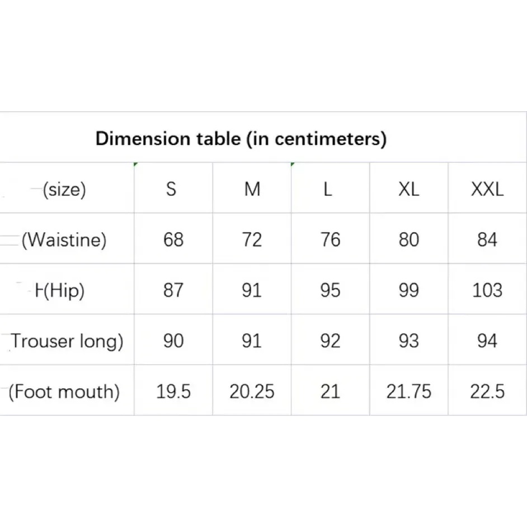Click the waistline value 68 cell
Viewport: 527px width, 527px height.
173,239
